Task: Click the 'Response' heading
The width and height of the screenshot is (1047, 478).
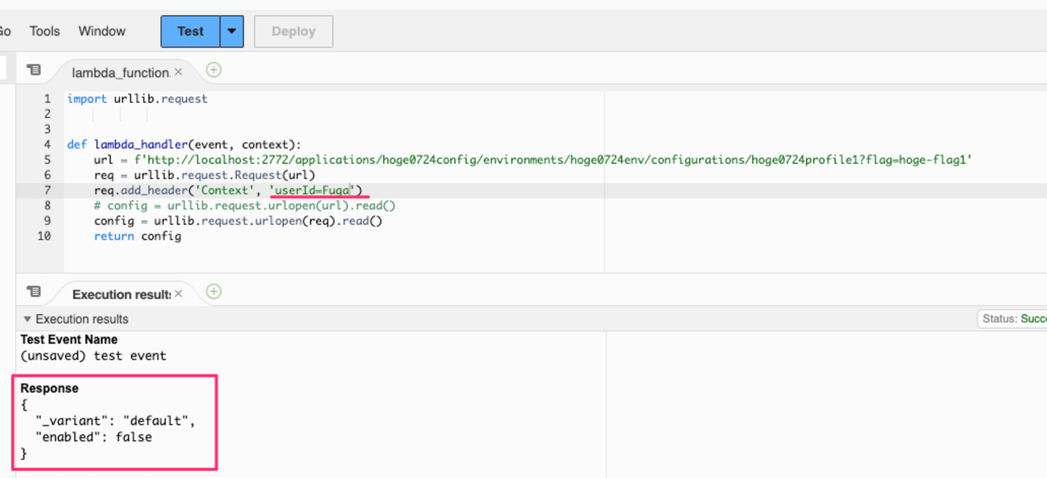Action: 49,388
